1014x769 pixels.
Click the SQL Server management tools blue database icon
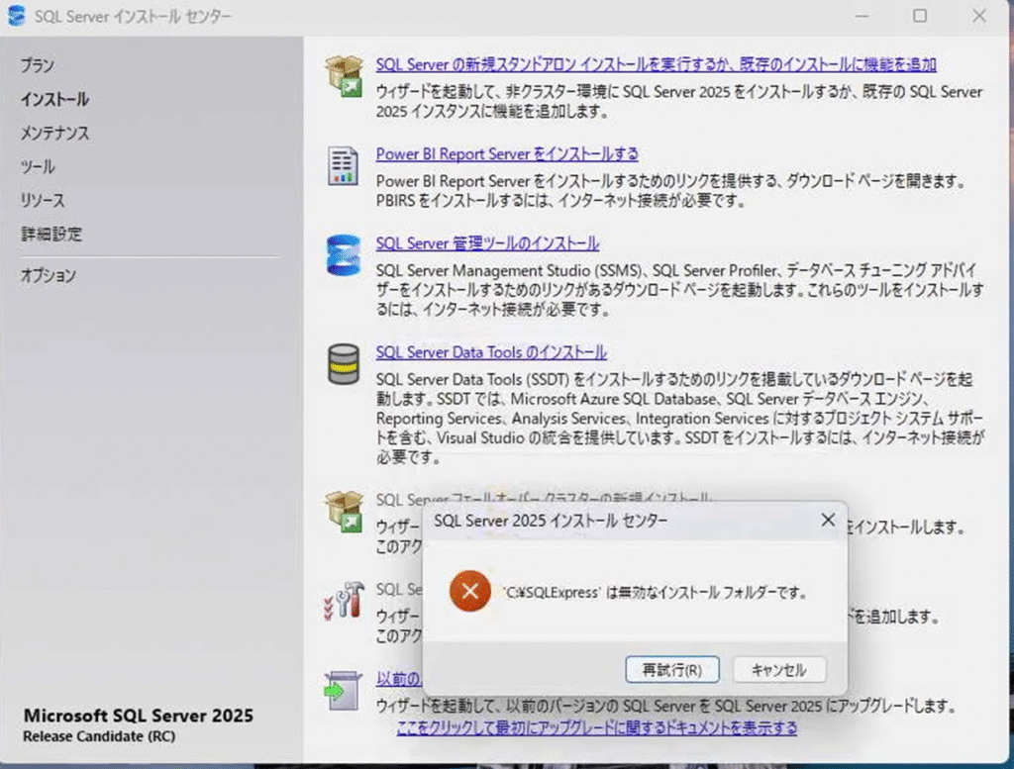pos(344,255)
